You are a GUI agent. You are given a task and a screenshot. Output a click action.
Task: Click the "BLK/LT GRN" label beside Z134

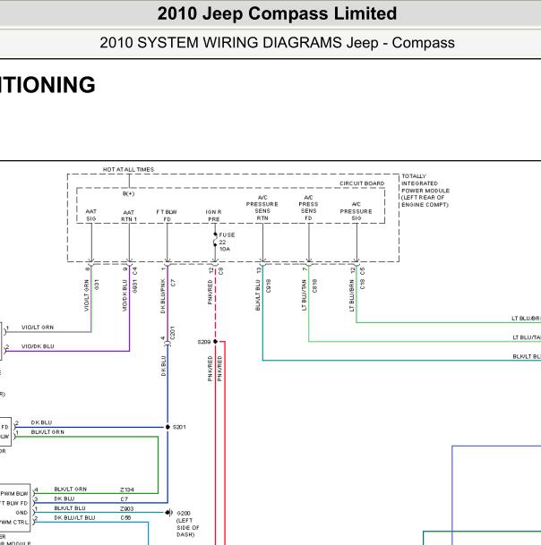(x=70, y=490)
